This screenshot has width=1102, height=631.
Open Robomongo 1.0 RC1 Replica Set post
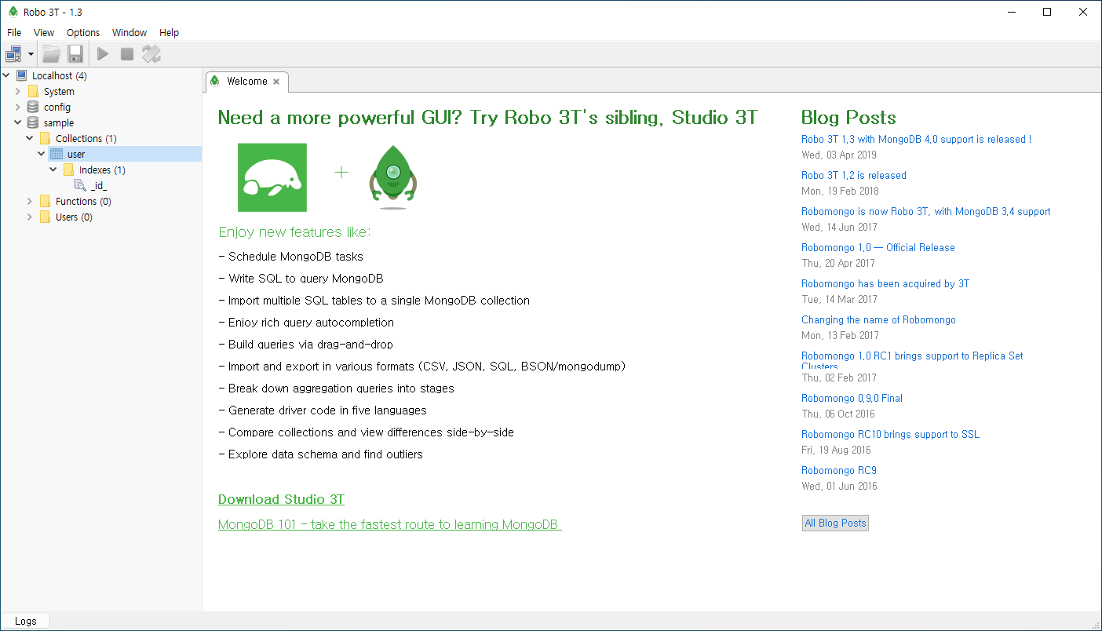pyautogui.click(x=912, y=359)
